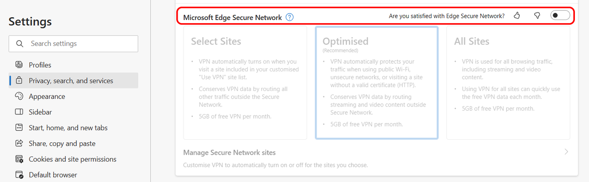
Task: Open the Secure Network help question icon
Action: click(x=290, y=17)
